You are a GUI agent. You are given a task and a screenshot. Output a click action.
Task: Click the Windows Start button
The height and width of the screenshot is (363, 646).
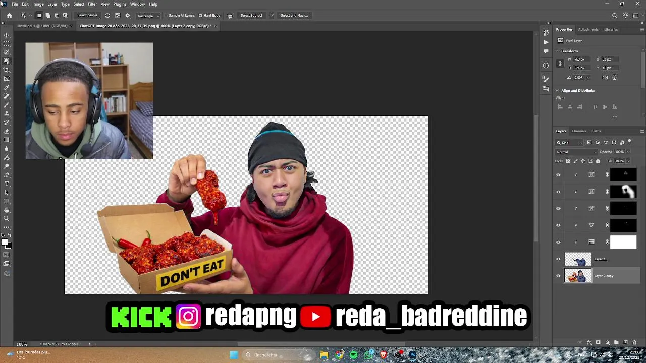pos(234,355)
